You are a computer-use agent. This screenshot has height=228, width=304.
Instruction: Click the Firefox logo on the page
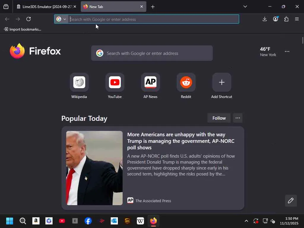[x=35, y=51]
